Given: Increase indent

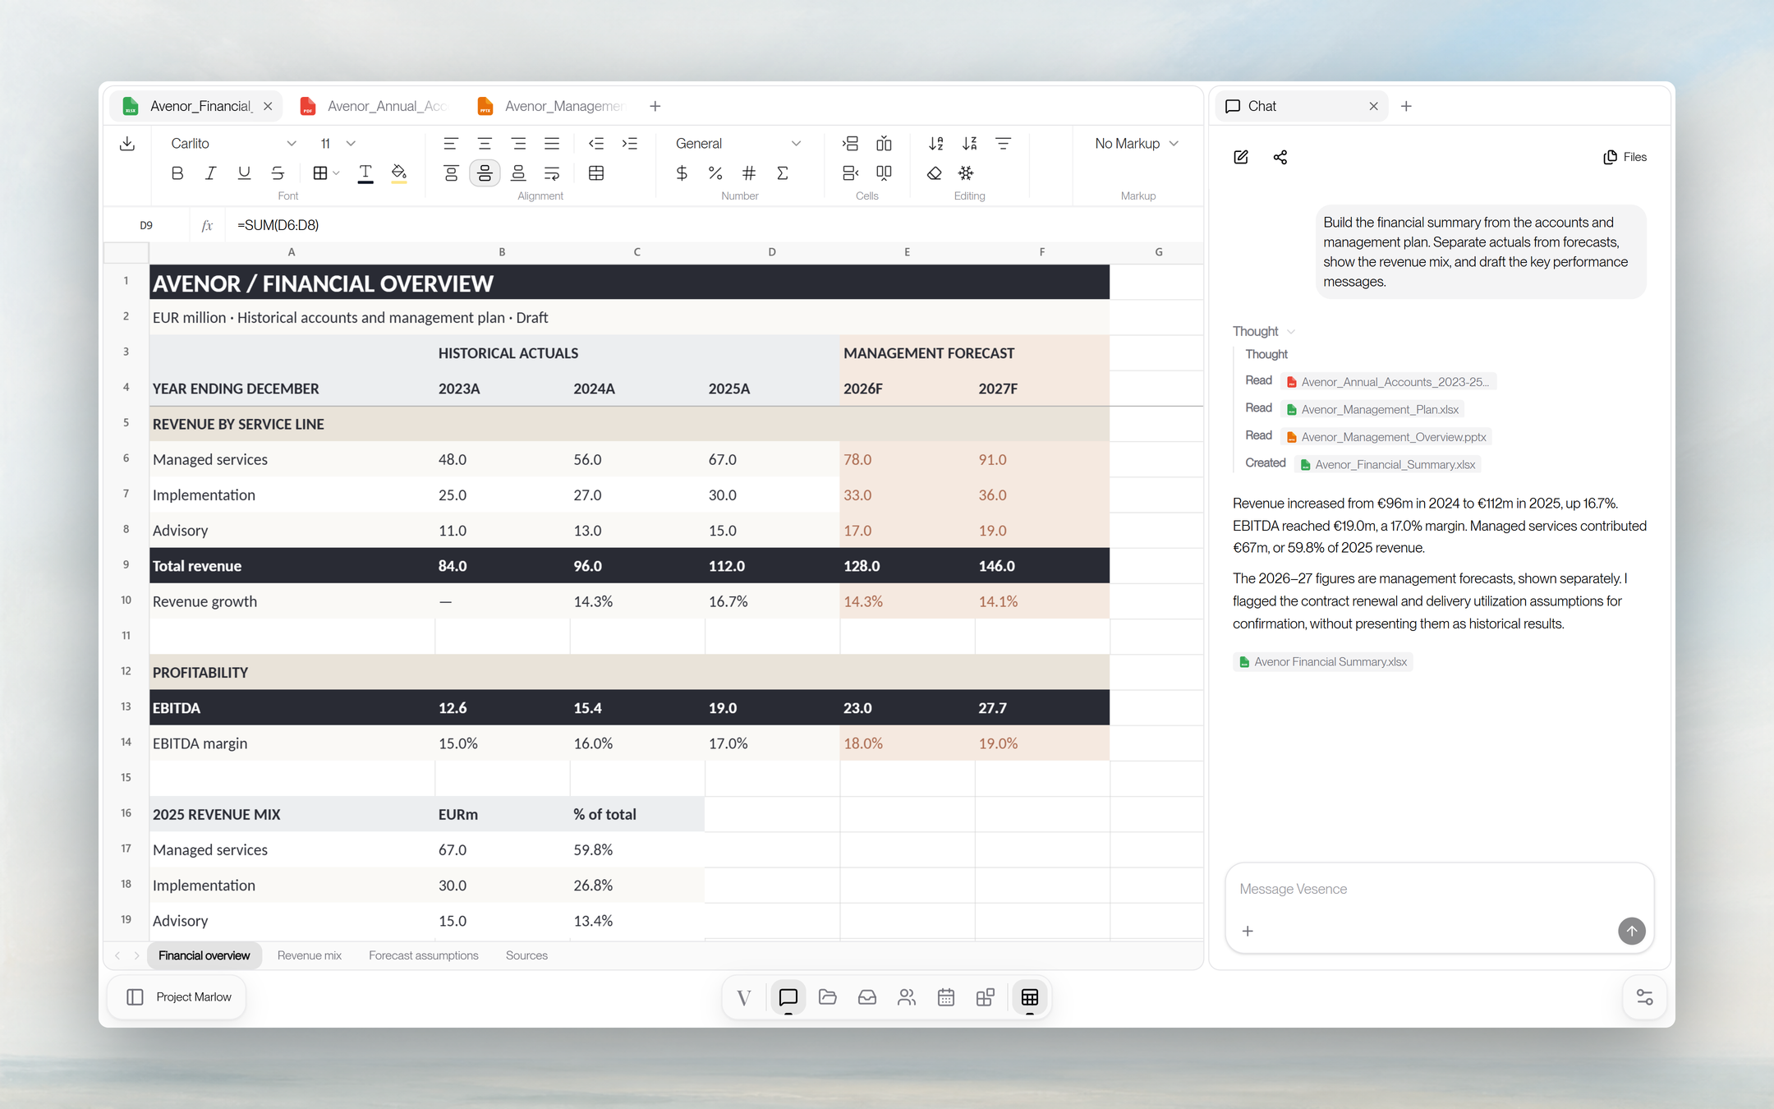Looking at the screenshot, I should click(x=630, y=144).
